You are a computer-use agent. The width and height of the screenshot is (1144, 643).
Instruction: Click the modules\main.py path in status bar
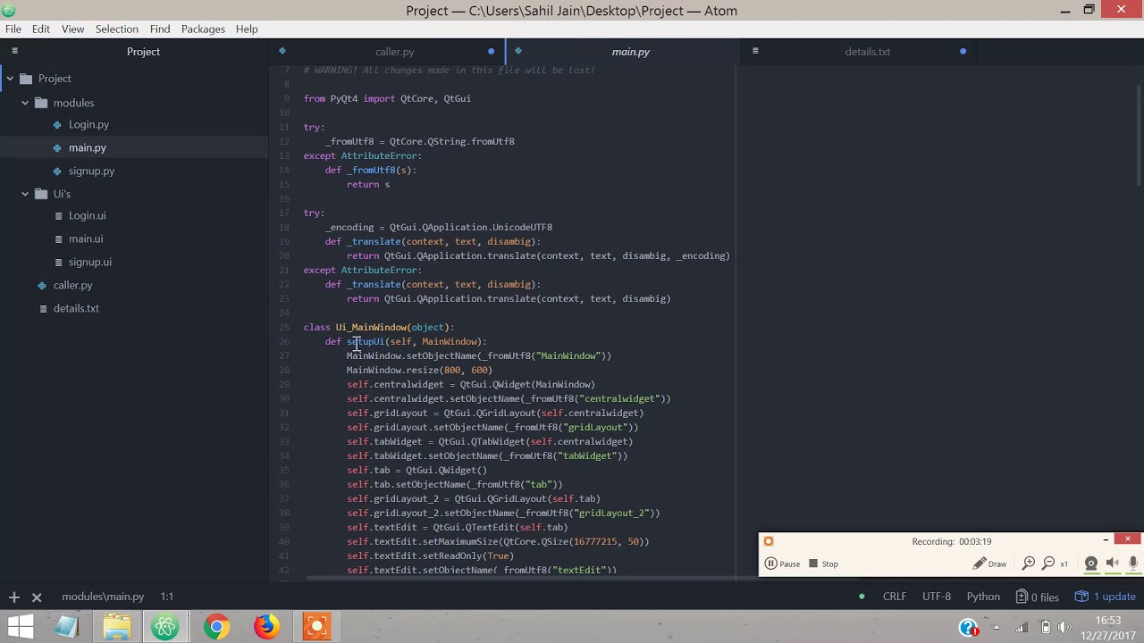(103, 597)
